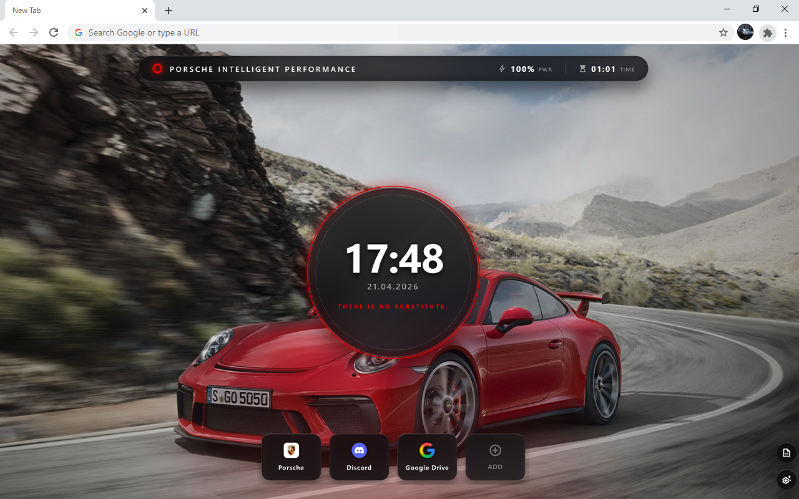Click the back navigation arrow
This screenshot has width=799, height=499.
coord(14,32)
